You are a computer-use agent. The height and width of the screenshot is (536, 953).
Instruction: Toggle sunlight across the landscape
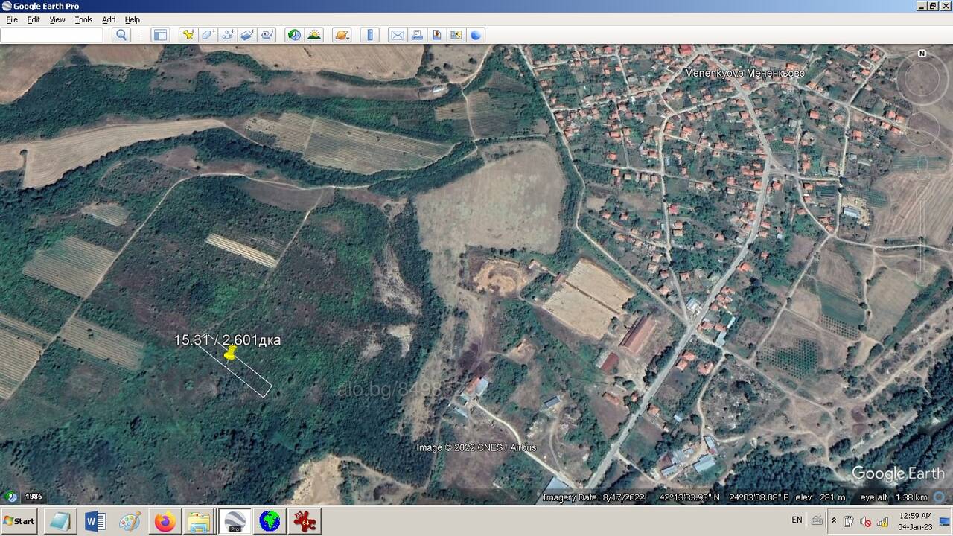pyautogui.click(x=314, y=35)
